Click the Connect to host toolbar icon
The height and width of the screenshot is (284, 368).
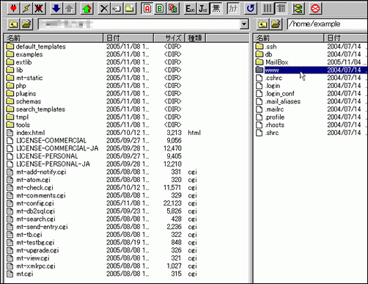(x=13, y=9)
